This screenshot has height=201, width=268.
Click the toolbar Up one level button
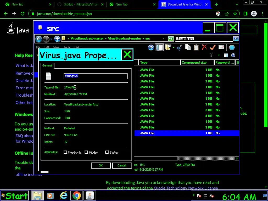pos(151,48)
